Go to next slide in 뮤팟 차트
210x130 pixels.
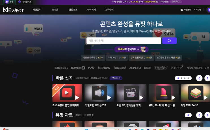click(207, 115)
